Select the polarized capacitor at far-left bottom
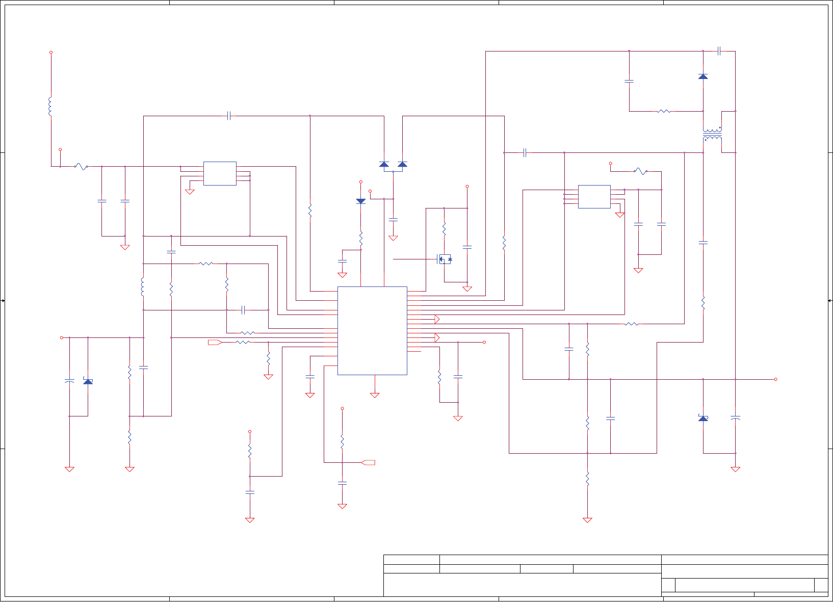 [x=69, y=381]
